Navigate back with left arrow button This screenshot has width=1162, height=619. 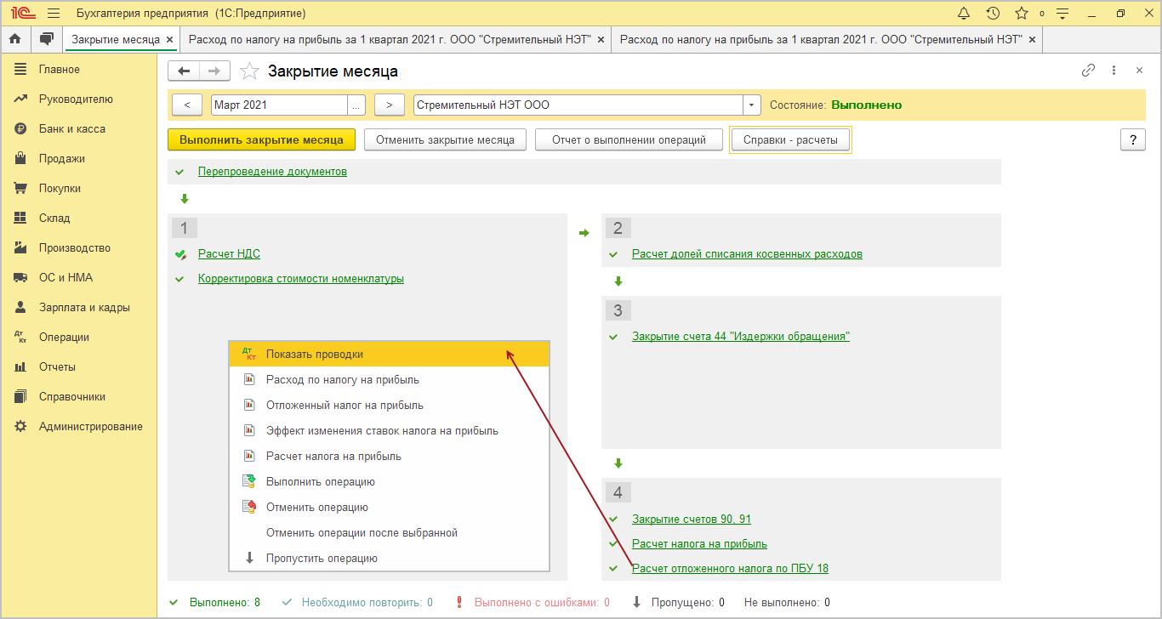tap(184, 71)
